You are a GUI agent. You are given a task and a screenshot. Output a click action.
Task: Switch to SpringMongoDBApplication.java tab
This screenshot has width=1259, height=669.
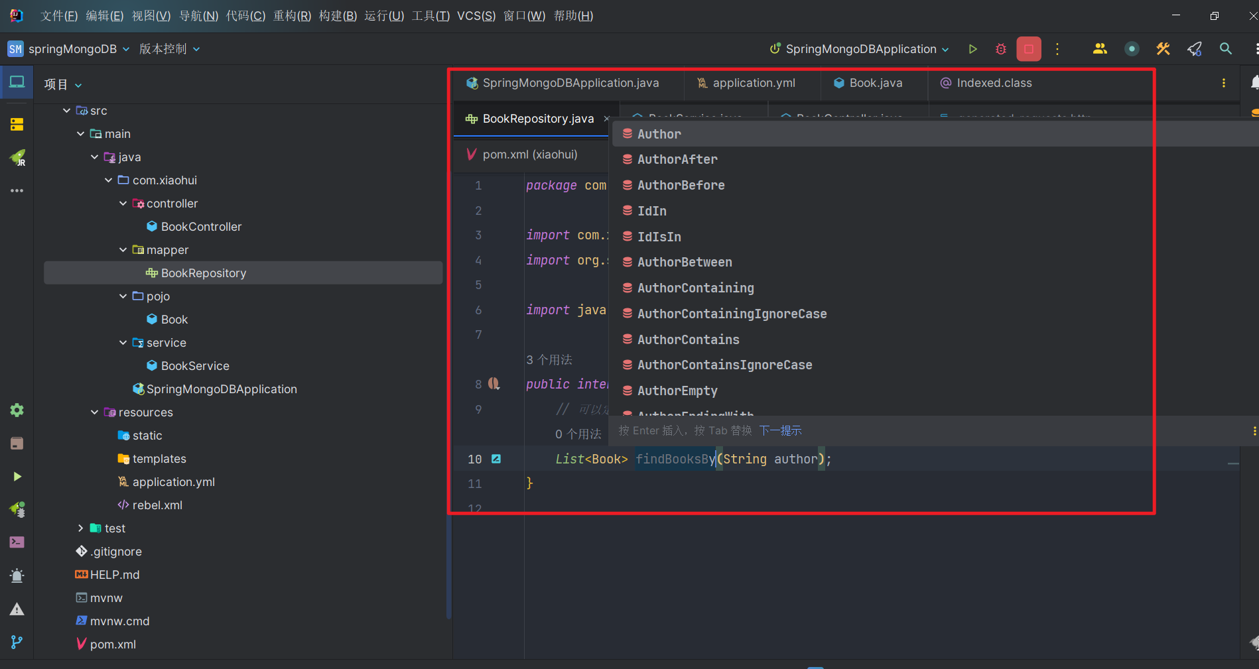563,83
